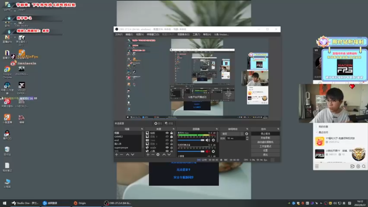Toggle lock icon of second source row
Viewport: 368px width, 207px height.
pyautogui.click(x=172, y=137)
